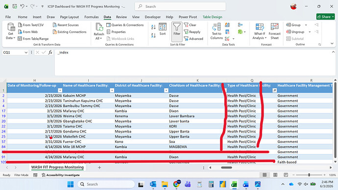Open filter dropdown for Date of Monitoring column
The image size is (338, 190).
(x=60, y=90)
